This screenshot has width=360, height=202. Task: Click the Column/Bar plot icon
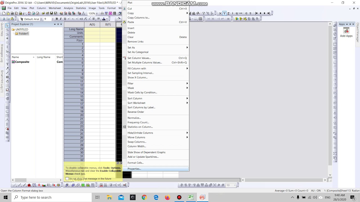click(29, 185)
